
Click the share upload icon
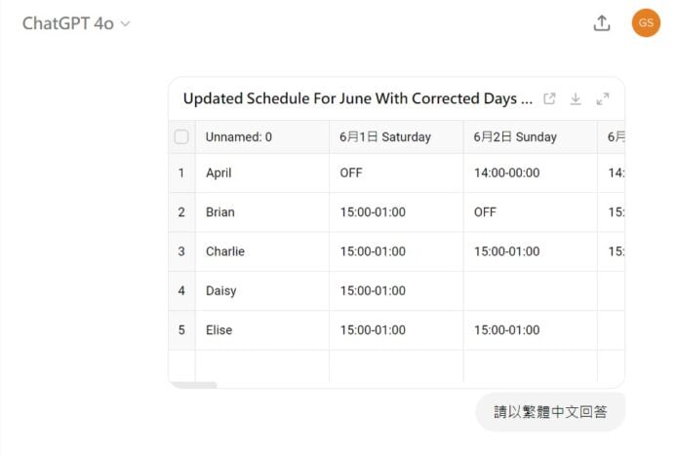point(602,23)
